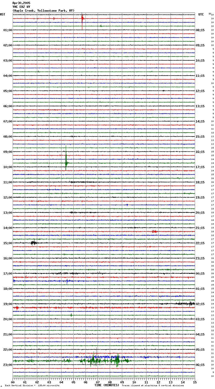Click the 14:00 MST time label
Viewport: 215px width, 389px height.
pos(8,228)
